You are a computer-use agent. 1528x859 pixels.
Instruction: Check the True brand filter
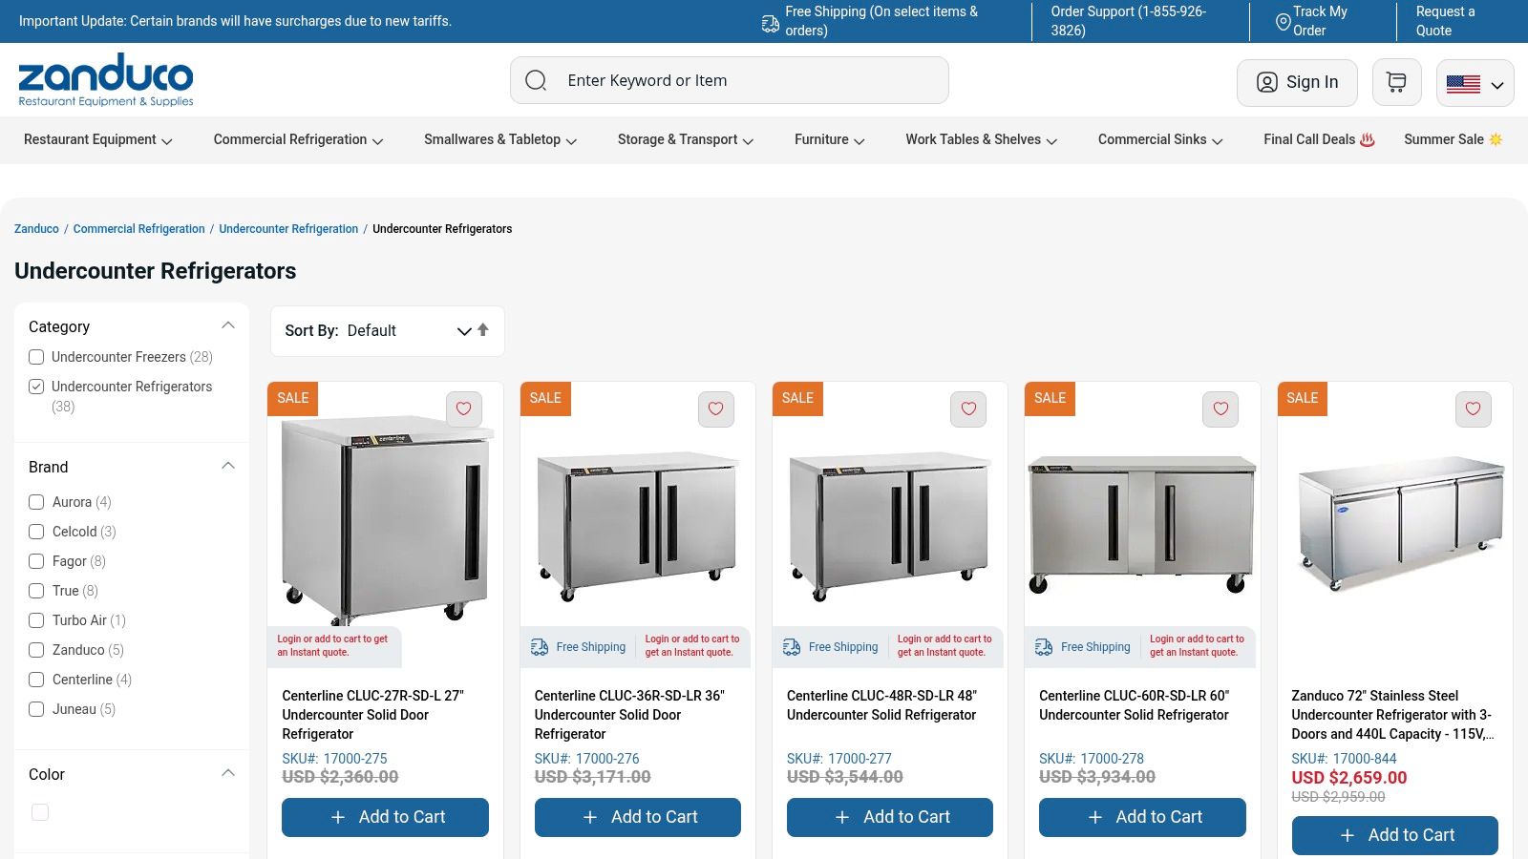coord(36,591)
